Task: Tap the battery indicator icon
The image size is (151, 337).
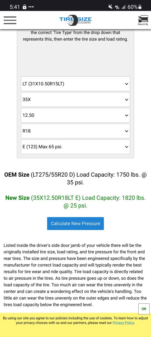Action: coord(140,7)
